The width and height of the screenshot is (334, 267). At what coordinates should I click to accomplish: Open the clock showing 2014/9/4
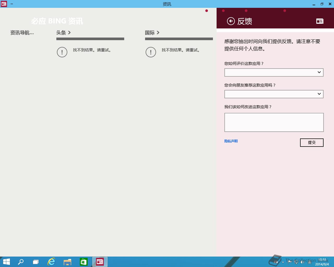click(x=322, y=262)
